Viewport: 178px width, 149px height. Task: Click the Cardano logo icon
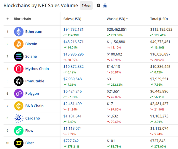coord(19,118)
